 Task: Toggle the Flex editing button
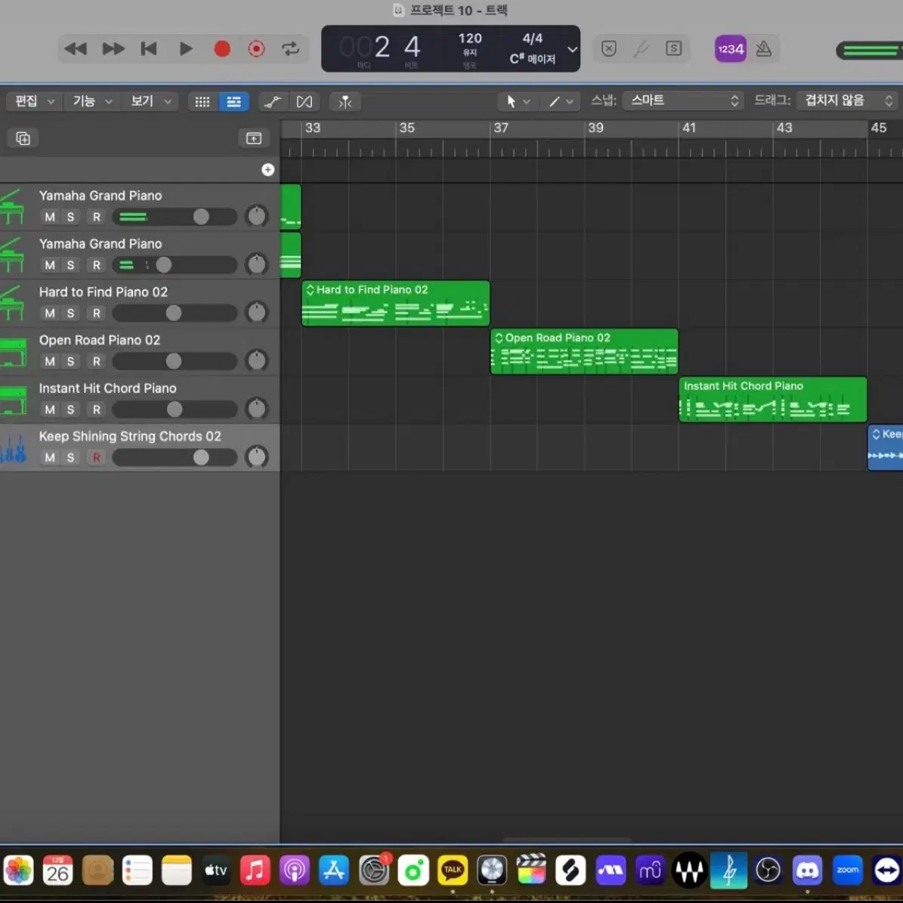click(304, 102)
